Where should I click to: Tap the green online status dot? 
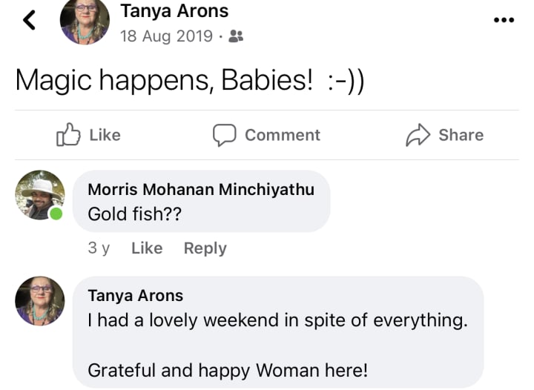pyautogui.click(x=56, y=214)
